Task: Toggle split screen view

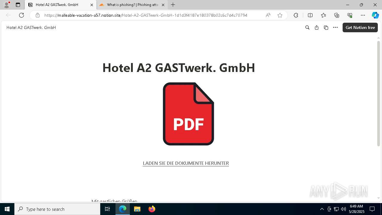Action: pos(310,15)
